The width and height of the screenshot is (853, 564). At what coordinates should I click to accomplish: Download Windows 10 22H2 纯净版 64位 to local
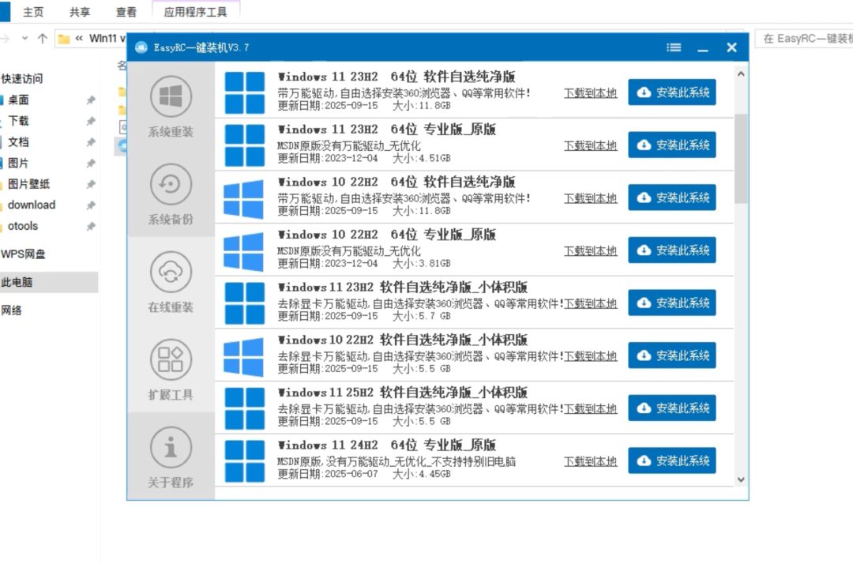(x=590, y=198)
